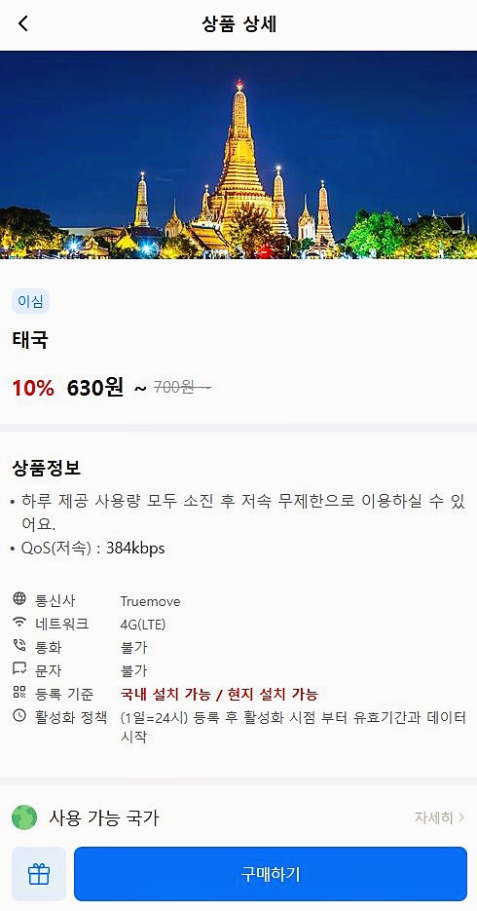Select the 630원 discounted price
Image resolution: width=477 pixels, height=911 pixels.
point(95,387)
